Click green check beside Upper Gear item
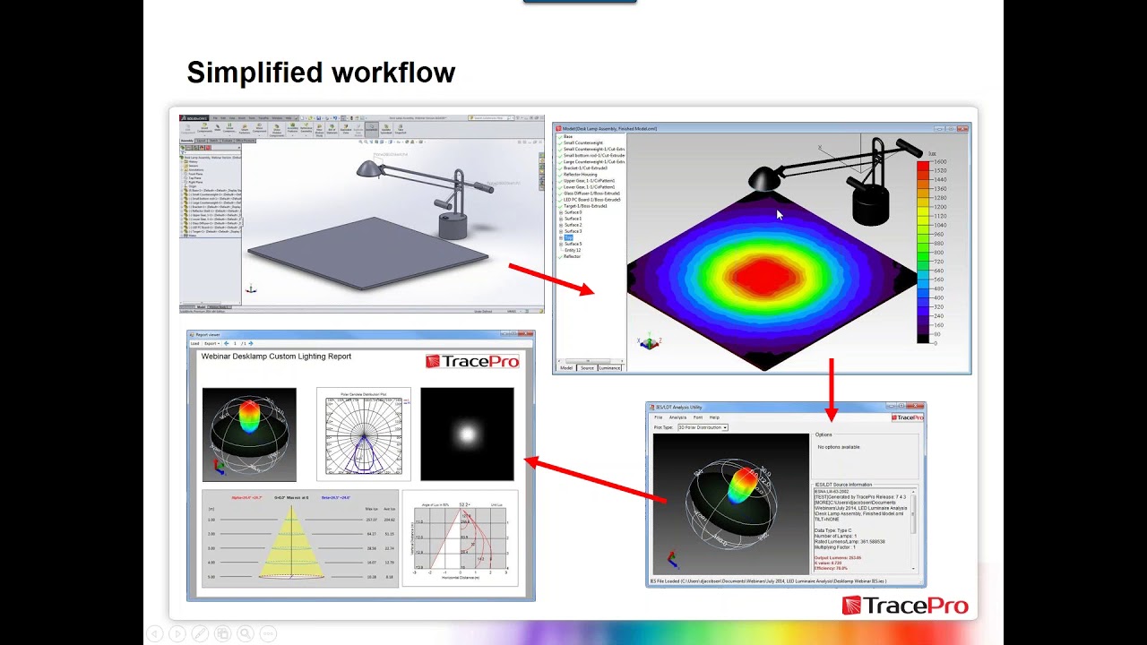Image resolution: width=1147 pixels, height=645 pixels. click(560, 181)
